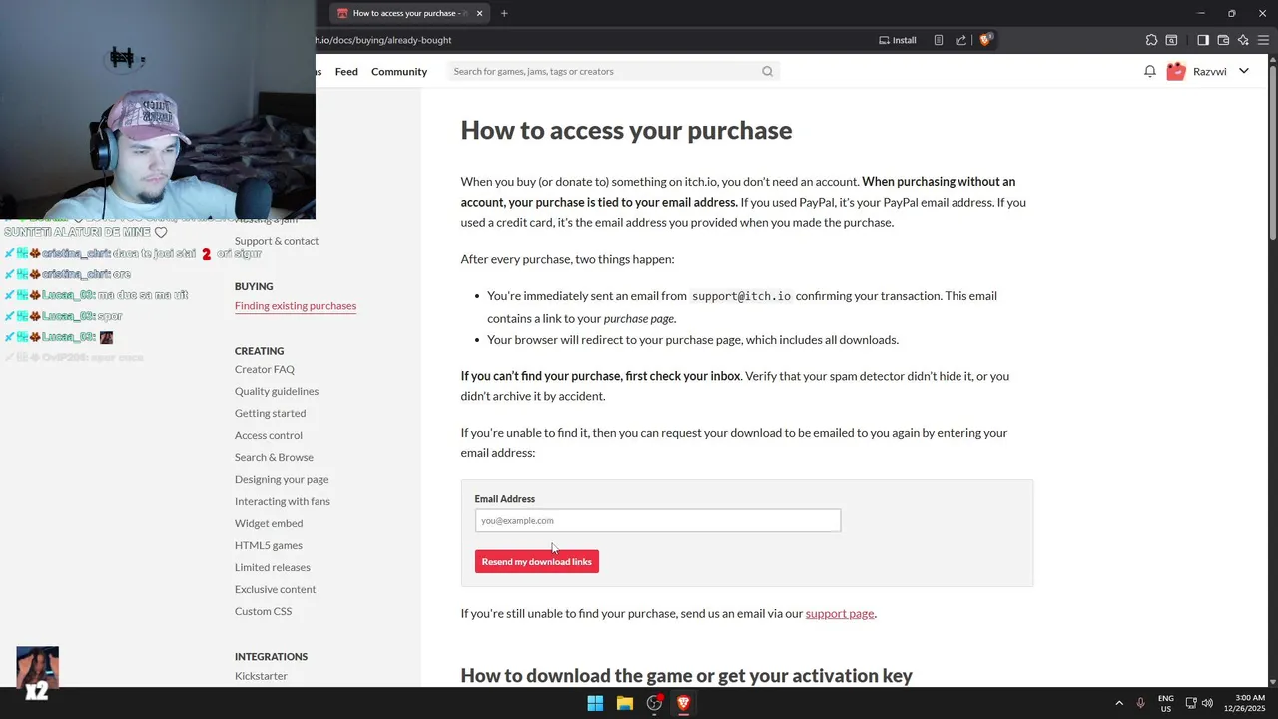Open Brave Shields lion icon
This screenshot has width=1278, height=719.
(985, 40)
